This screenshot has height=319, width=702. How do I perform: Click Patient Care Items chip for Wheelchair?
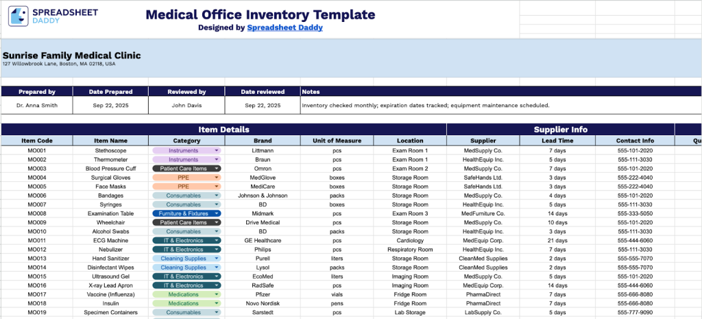point(183,222)
